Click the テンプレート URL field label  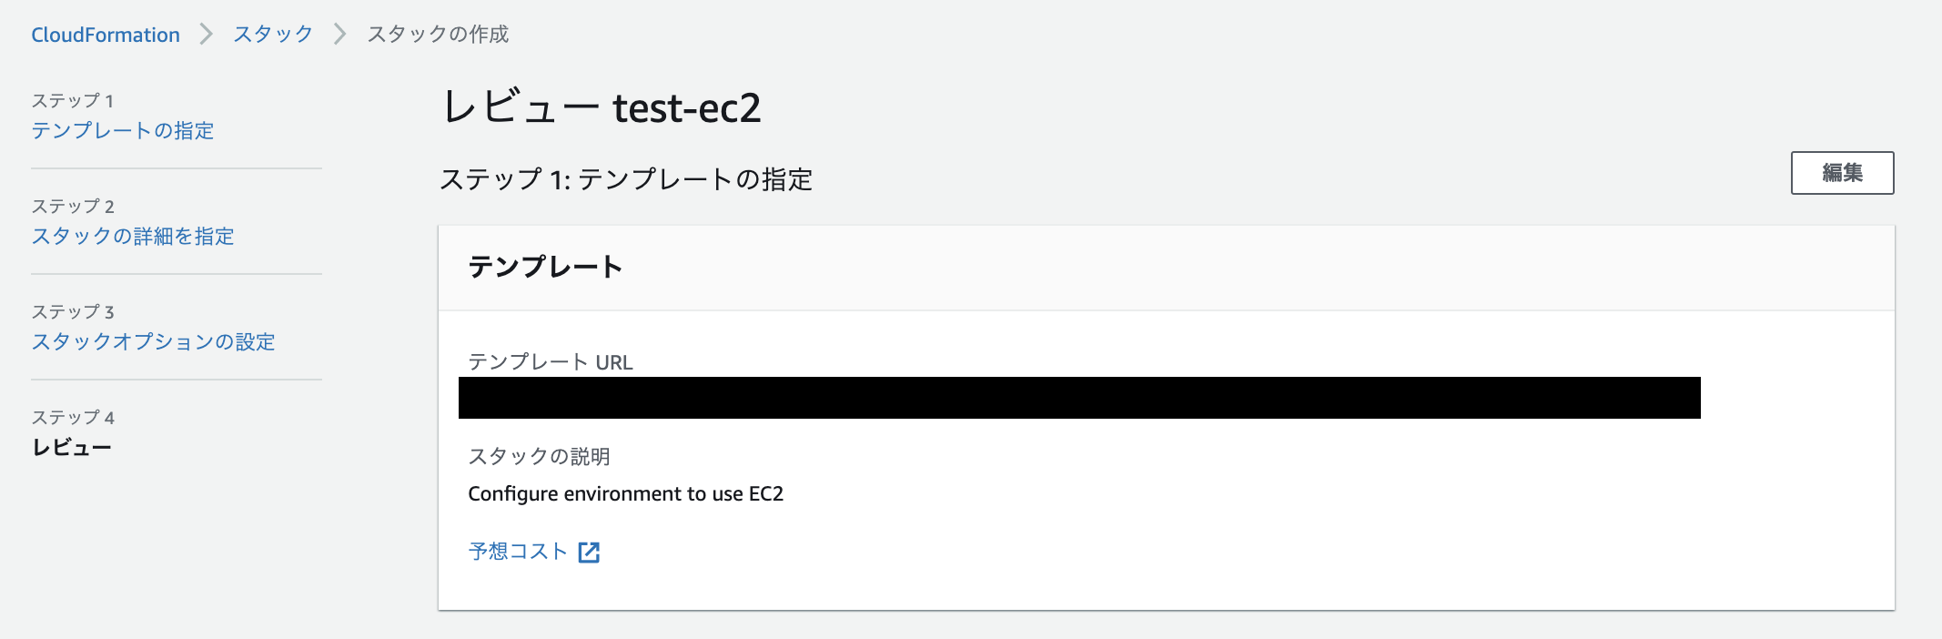point(551,362)
